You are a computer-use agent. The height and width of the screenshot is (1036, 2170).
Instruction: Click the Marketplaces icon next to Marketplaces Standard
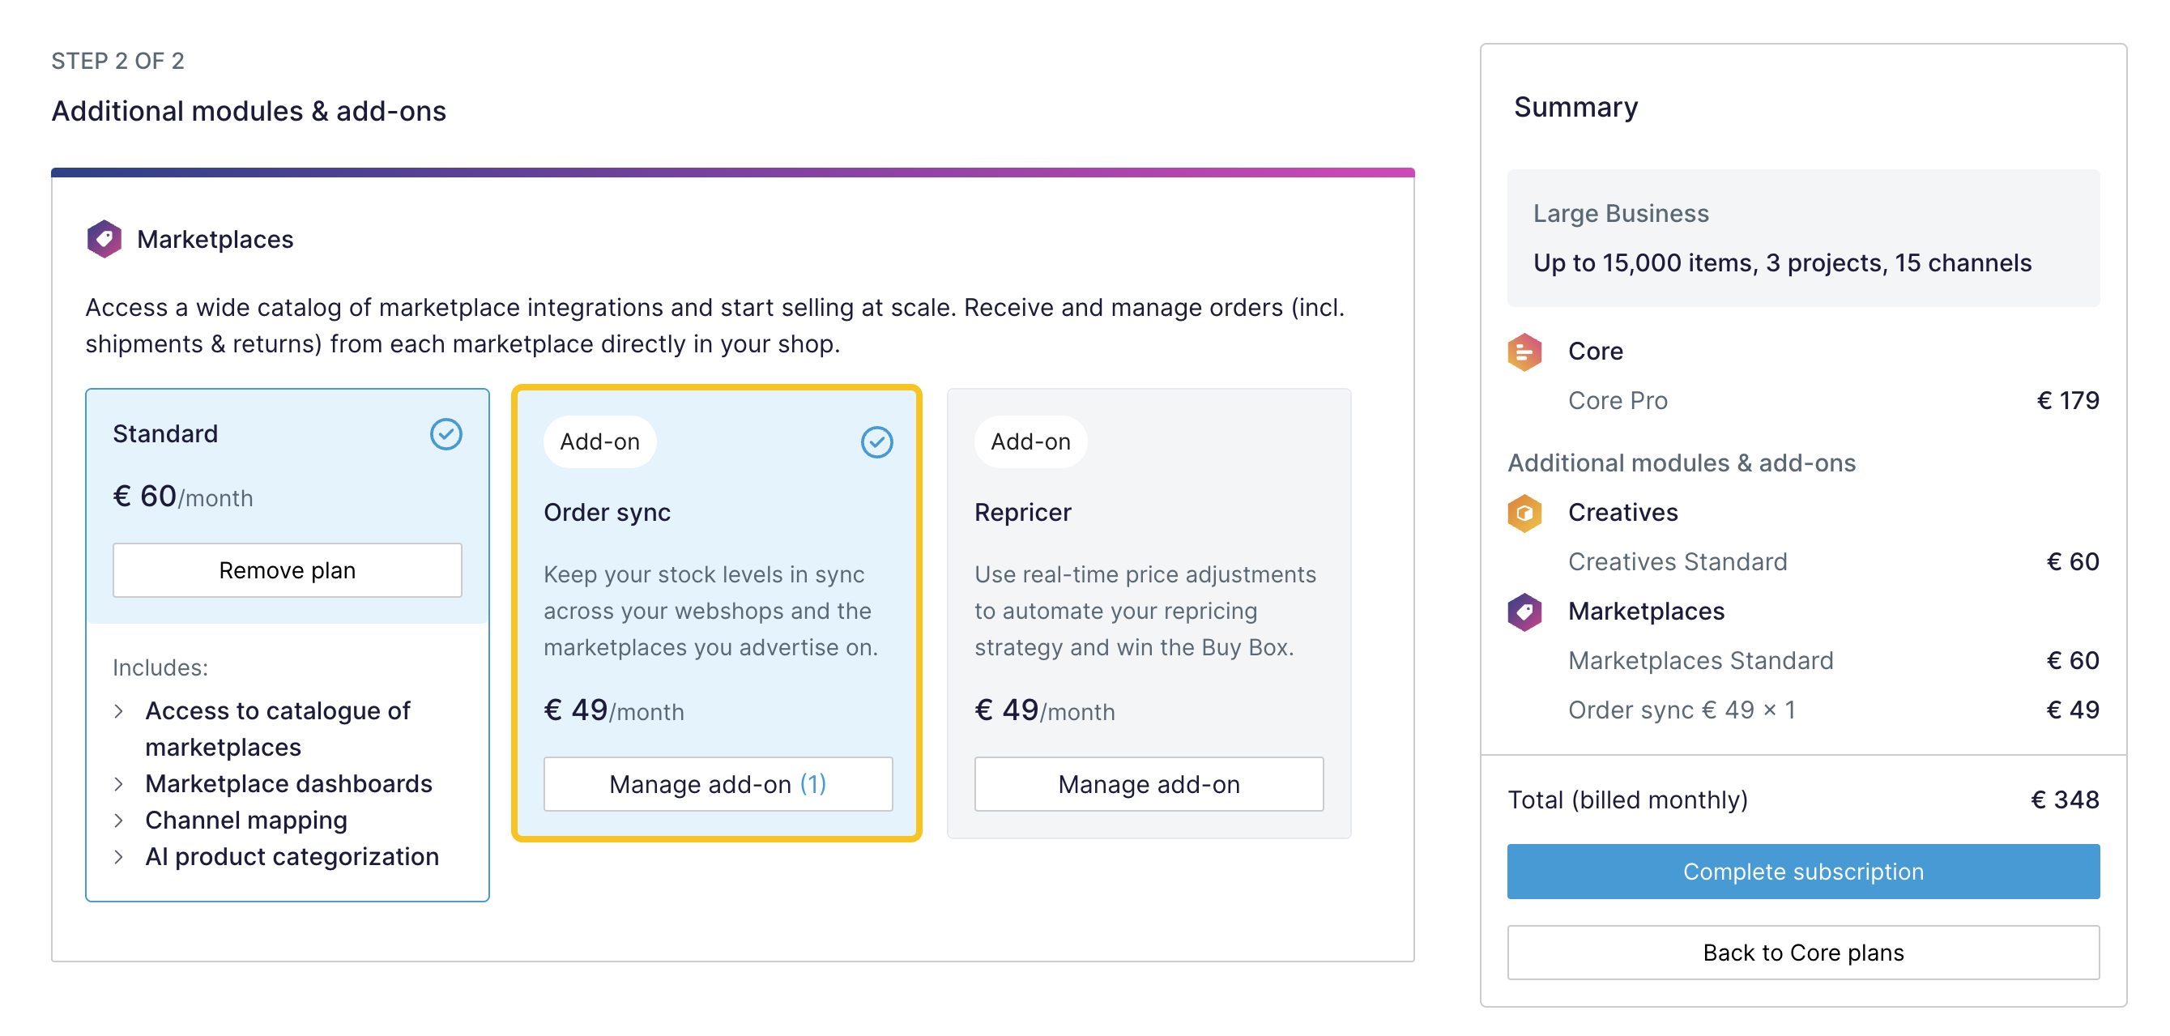point(1526,612)
